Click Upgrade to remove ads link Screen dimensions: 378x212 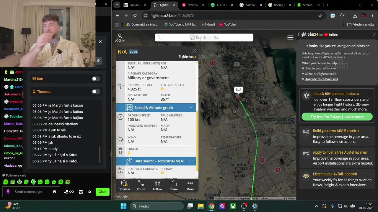(321, 79)
